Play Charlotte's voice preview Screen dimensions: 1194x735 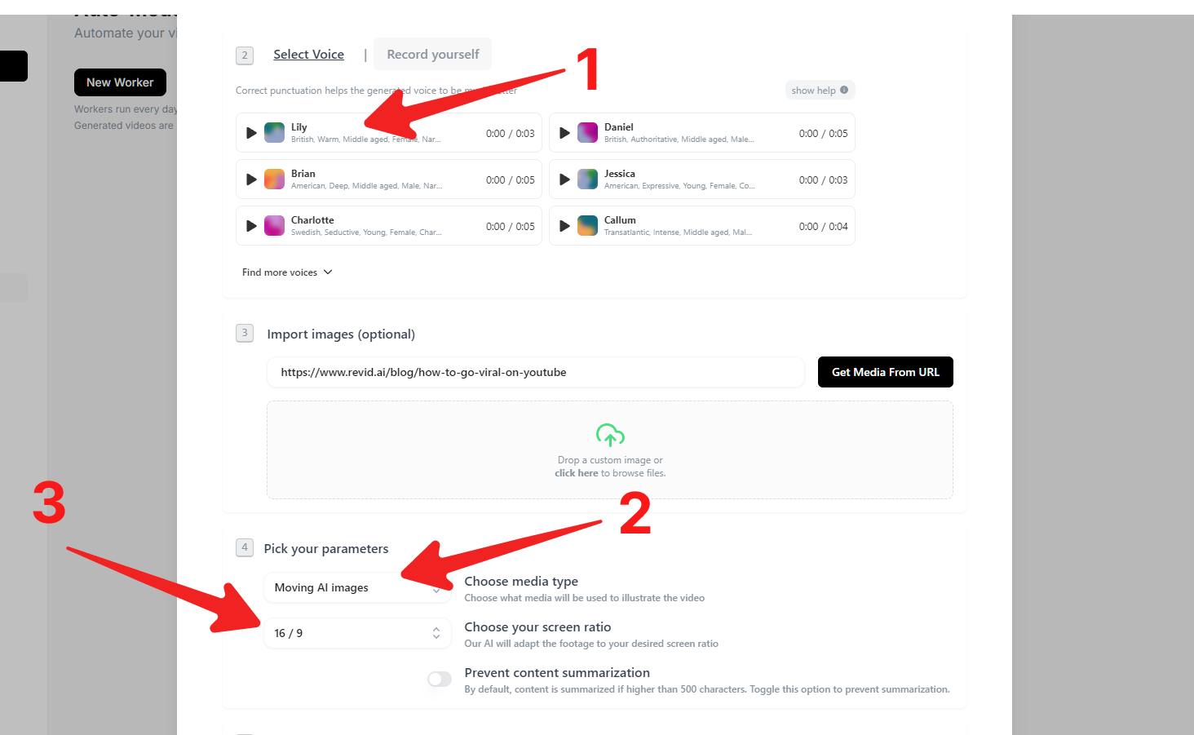251,226
